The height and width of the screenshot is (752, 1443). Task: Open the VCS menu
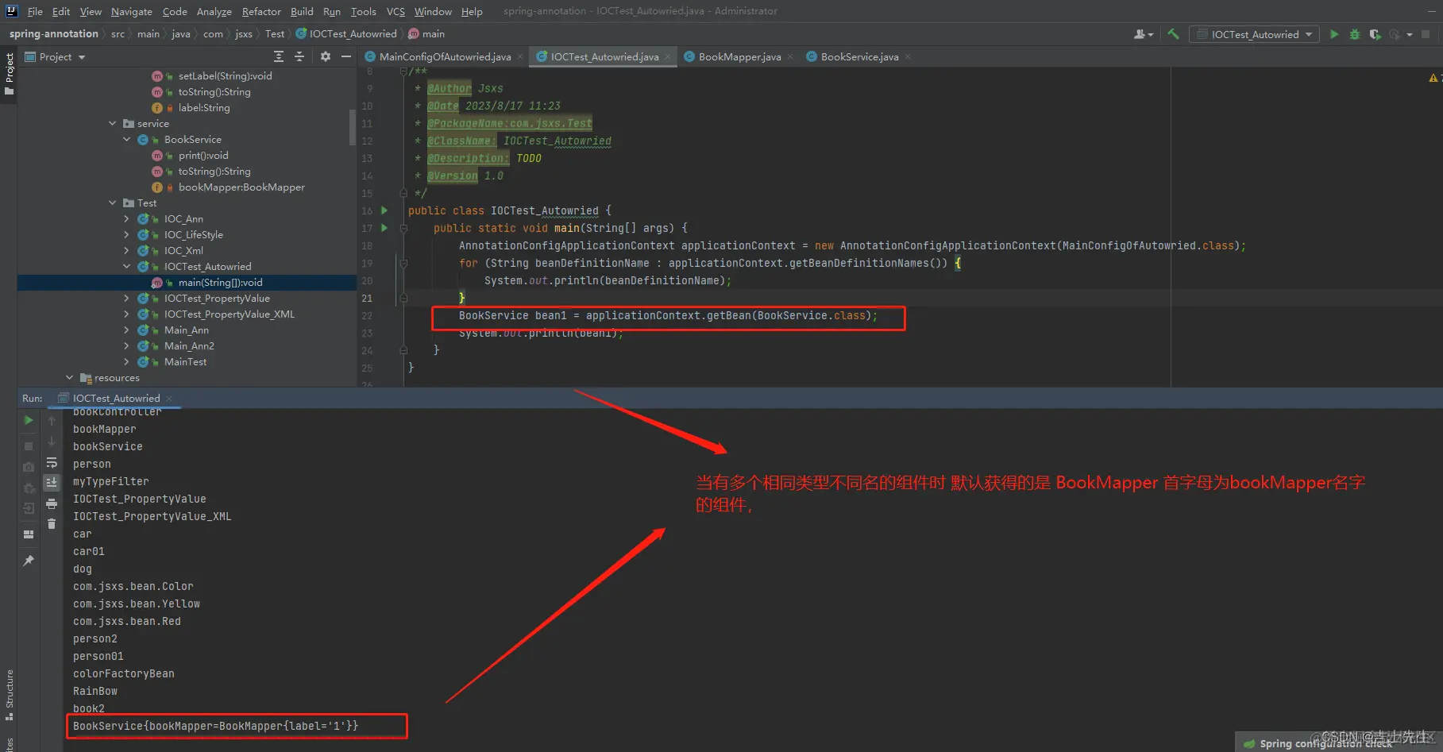coord(395,11)
